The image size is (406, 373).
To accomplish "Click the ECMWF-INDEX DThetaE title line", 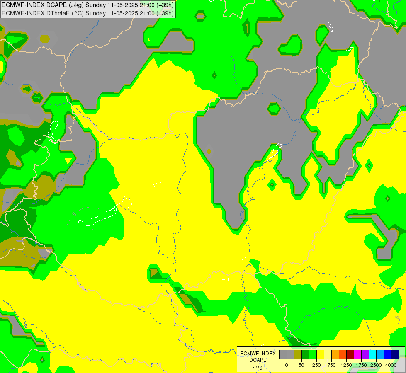I will point(88,13).
